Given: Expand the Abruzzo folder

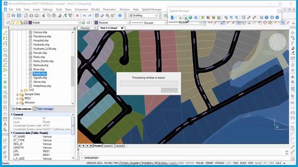Looking at the screenshot, I should pos(18,103).
